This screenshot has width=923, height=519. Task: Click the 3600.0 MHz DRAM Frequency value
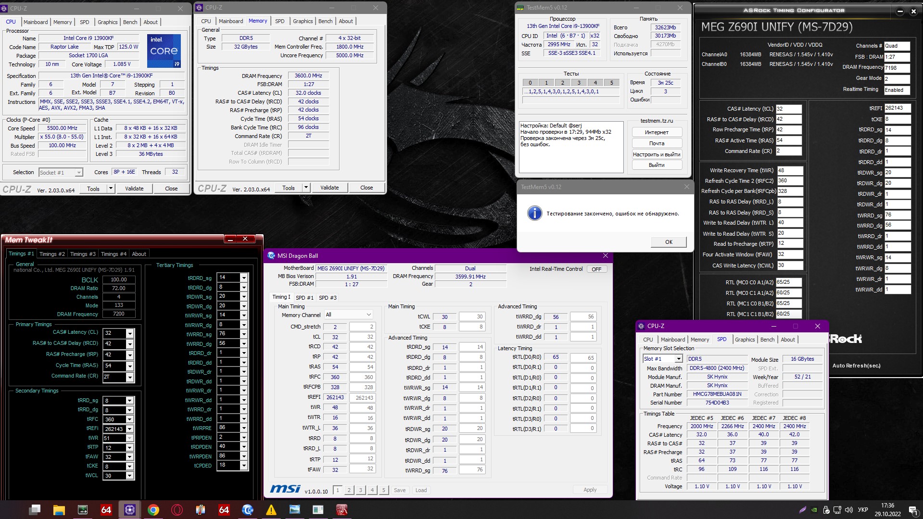coord(308,76)
